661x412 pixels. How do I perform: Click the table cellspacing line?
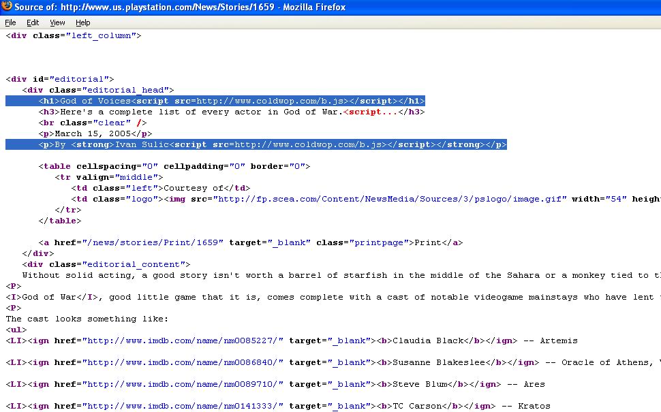coord(174,166)
